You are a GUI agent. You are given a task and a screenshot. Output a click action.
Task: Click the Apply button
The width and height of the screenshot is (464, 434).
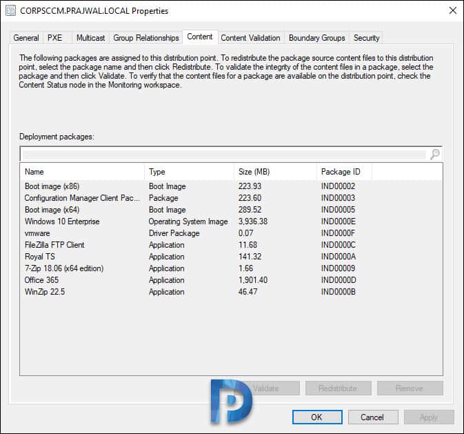click(x=429, y=417)
